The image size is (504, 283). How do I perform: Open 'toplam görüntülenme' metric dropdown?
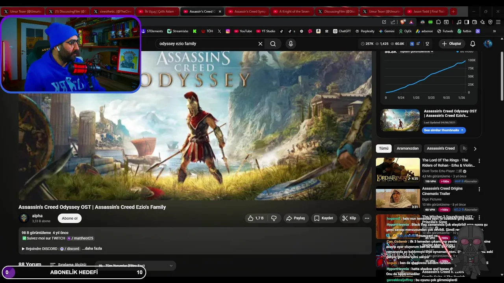pos(417,51)
